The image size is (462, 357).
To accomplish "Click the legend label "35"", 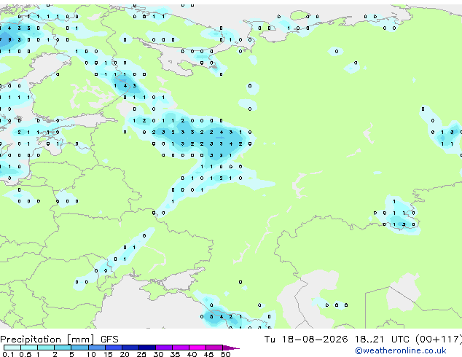I will click(x=175, y=354).
